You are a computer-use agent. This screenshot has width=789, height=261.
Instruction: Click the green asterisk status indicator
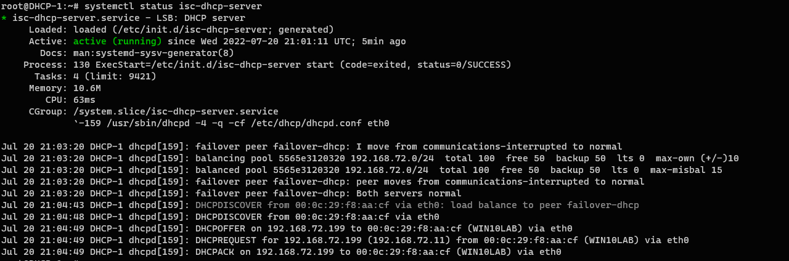(x=4, y=18)
